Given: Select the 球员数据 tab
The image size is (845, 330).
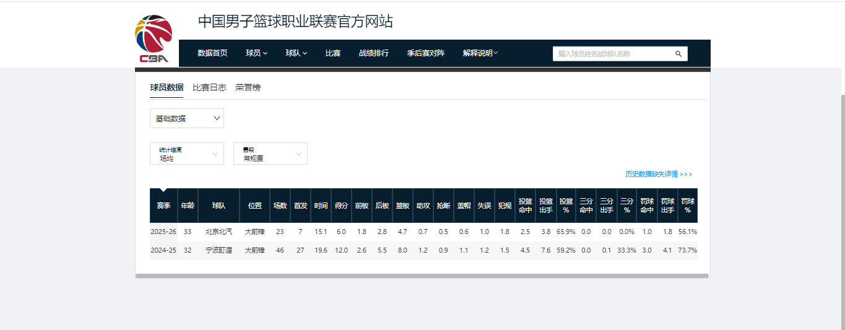Looking at the screenshot, I should pos(167,88).
